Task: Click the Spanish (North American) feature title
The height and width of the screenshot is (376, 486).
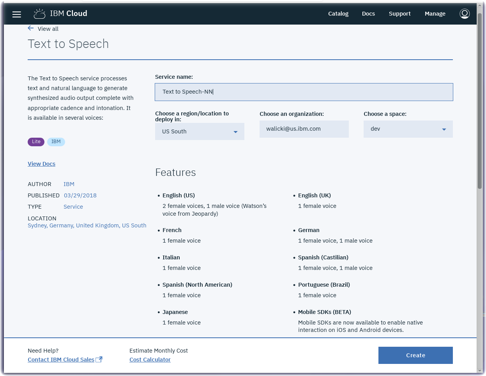Action: 197,285
